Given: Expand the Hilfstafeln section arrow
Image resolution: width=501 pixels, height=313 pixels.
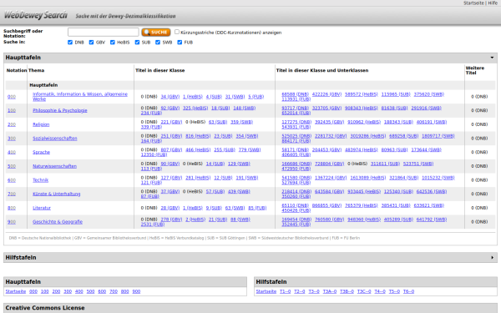Looking at the screenshot, I should coord(492,257).
